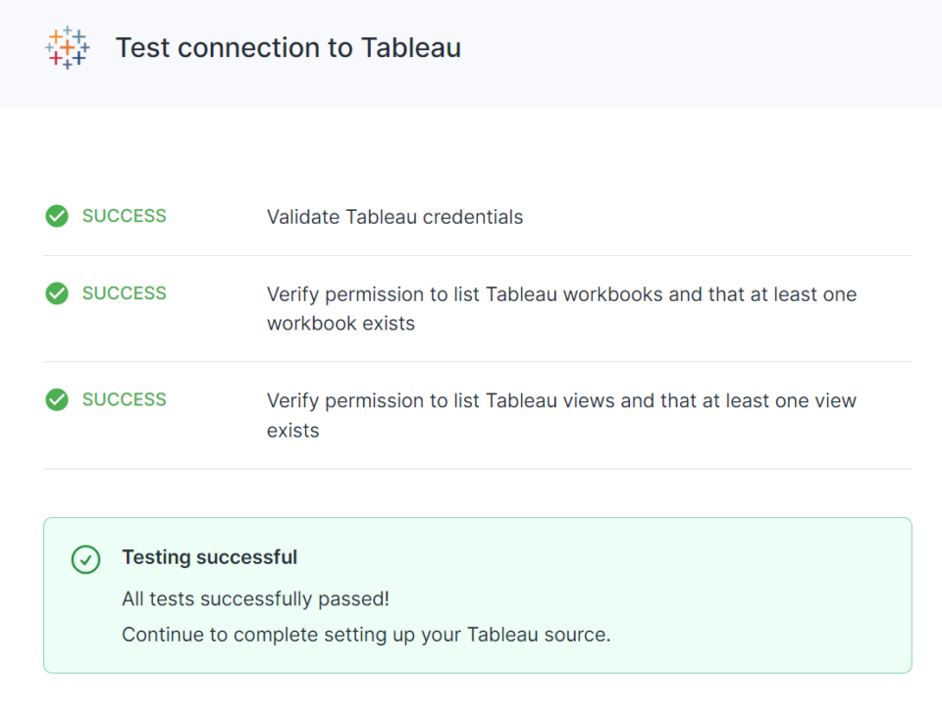
Task: Click the third SUCCESS label text
Action: (x=125, y=399)
